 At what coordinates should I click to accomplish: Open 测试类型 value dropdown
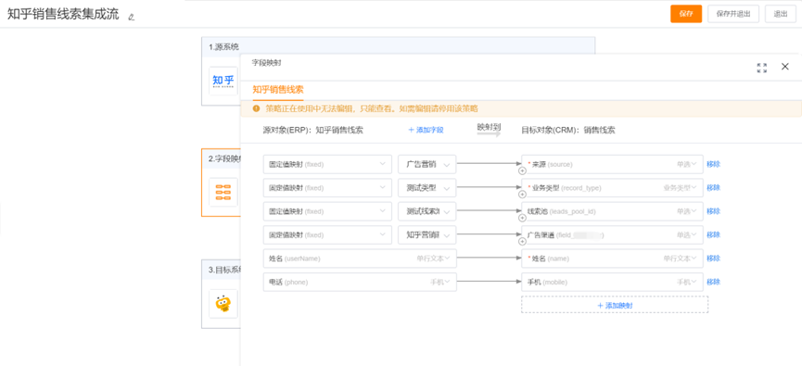click(427, 187)
